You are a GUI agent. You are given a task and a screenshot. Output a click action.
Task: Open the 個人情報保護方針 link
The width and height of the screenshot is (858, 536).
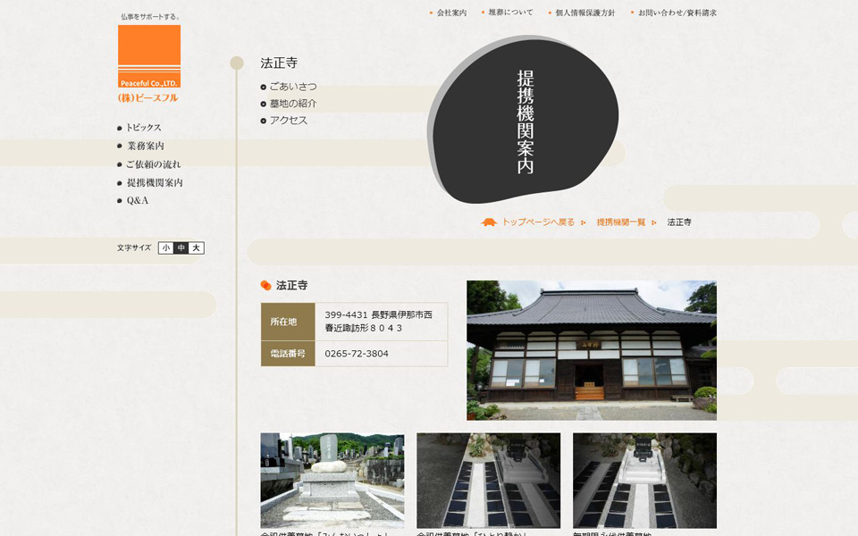point(585,13)
